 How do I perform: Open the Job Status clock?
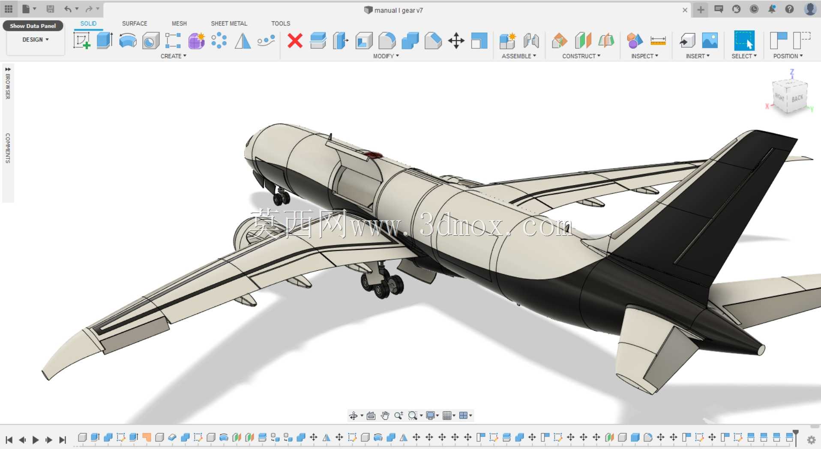click(754, 9)
